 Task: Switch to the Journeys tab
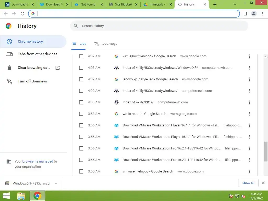coord(106,44)
